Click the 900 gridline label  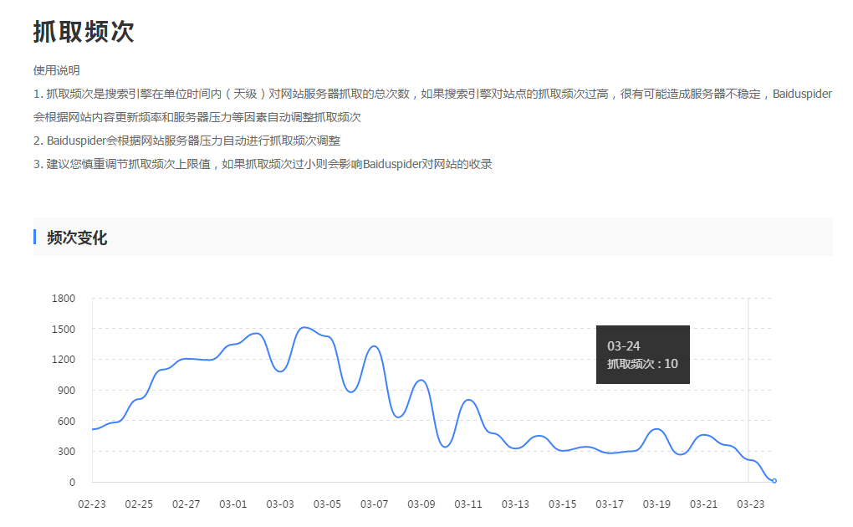click(68, 390)
